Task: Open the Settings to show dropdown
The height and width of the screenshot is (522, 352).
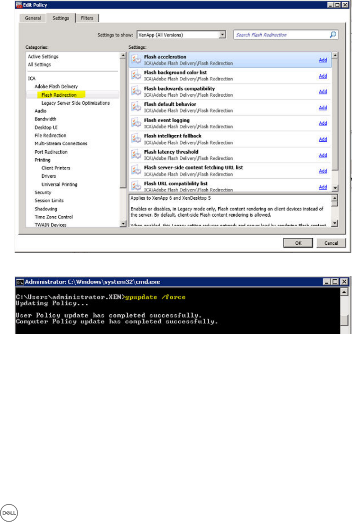Action: pos(222,34)
